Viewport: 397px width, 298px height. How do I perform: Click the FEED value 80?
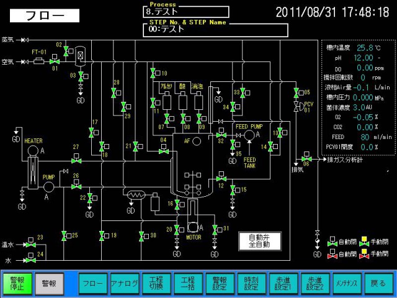(x=365, y=137)
